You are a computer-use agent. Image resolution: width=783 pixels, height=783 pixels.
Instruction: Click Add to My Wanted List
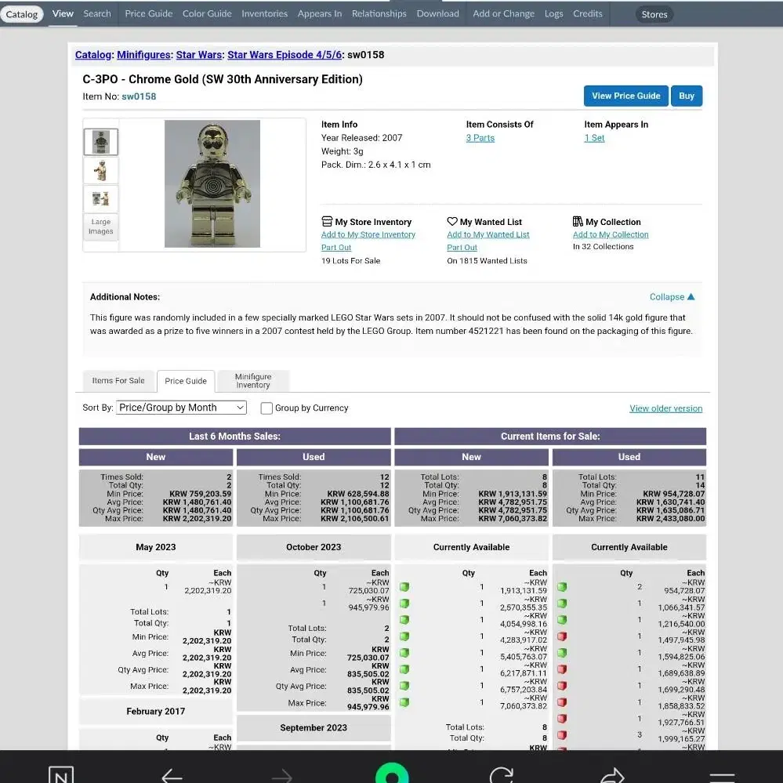488,234
